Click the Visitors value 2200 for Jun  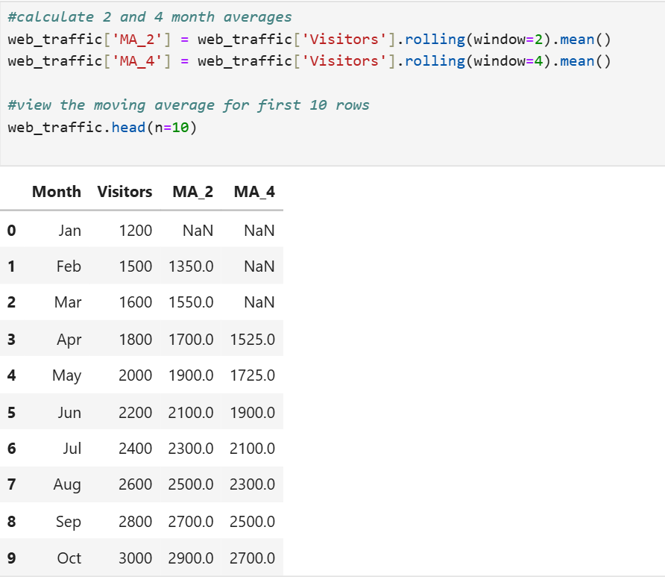(135, 412)
